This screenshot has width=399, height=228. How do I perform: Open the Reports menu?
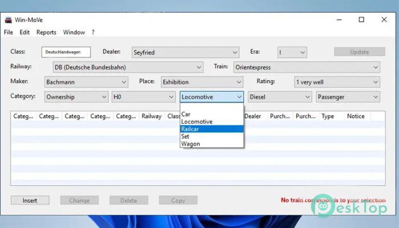(x=46, y=32)
